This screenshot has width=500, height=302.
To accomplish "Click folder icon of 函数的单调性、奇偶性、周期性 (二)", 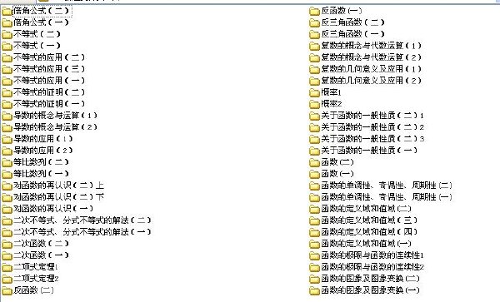I will pyautogui.click(x=314, y=186).
